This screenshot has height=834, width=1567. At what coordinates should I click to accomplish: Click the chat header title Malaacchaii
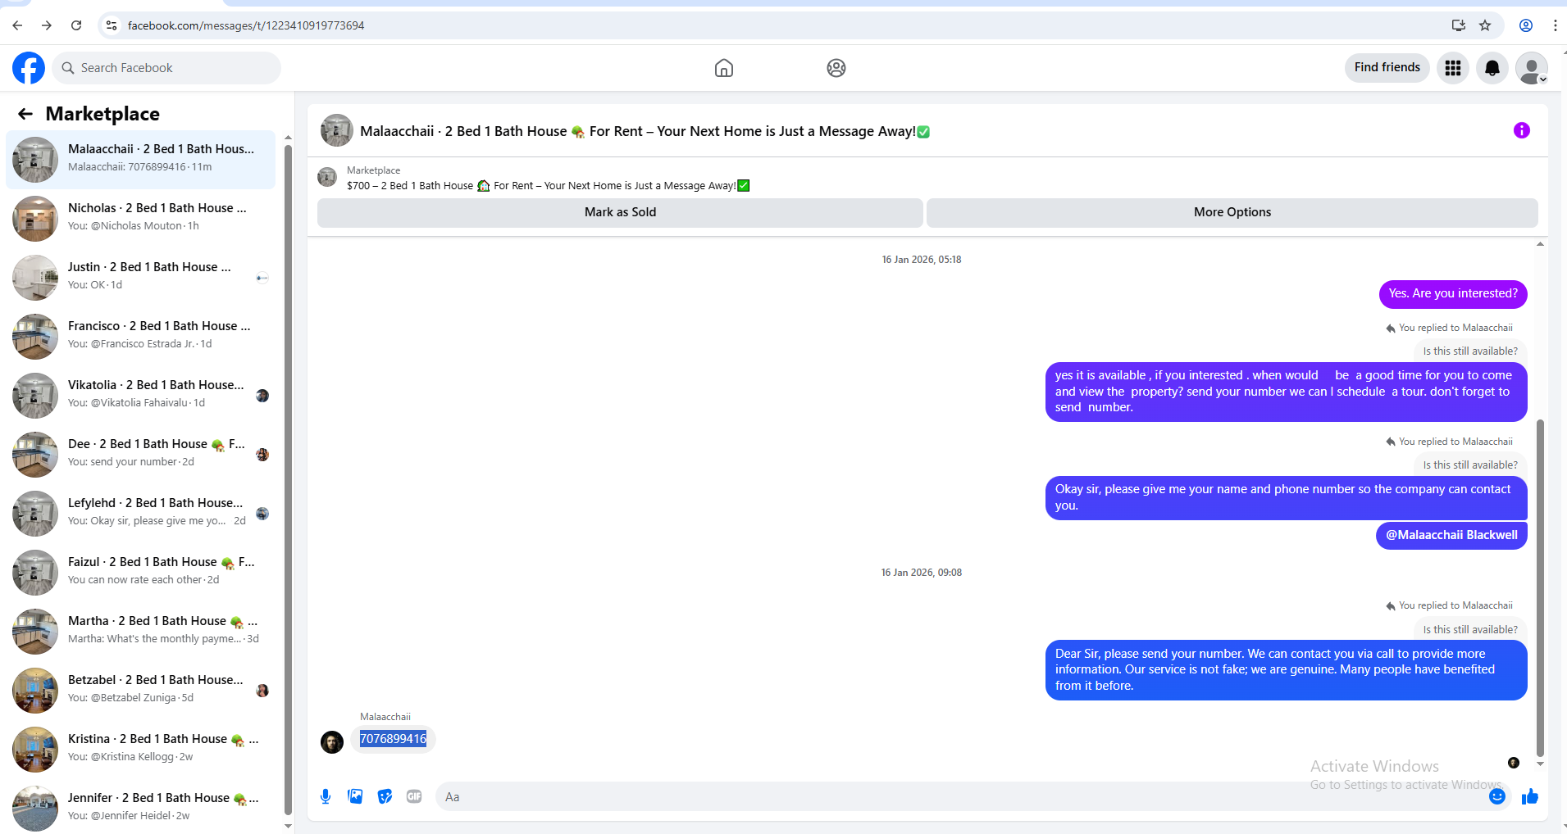click(x=645, y=131)
